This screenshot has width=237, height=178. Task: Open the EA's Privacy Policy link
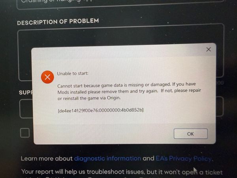click(184, 159)
